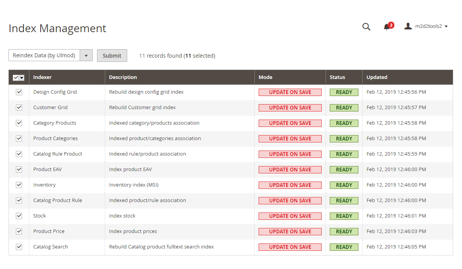Click Ready status badge for Stock row

(x=344, y=216)
